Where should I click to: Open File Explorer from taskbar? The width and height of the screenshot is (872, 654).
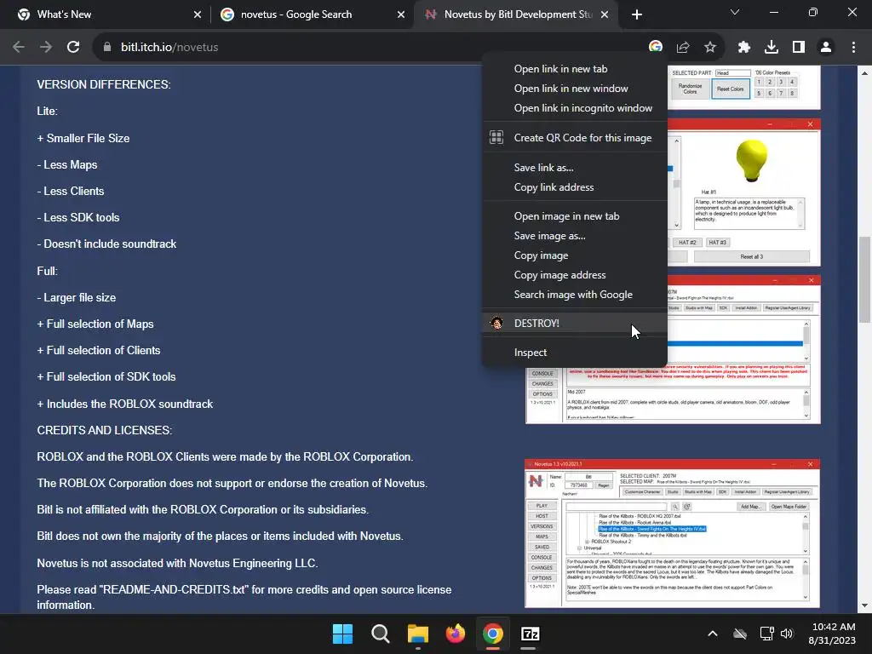[x=417, y=634]
